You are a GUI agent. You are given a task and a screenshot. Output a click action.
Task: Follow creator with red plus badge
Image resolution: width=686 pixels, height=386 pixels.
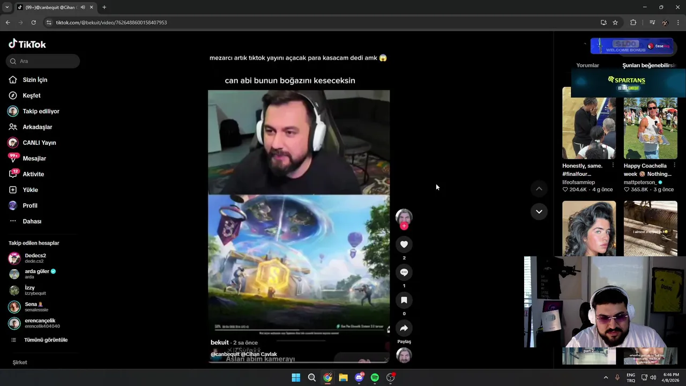[x=404, y=226]
